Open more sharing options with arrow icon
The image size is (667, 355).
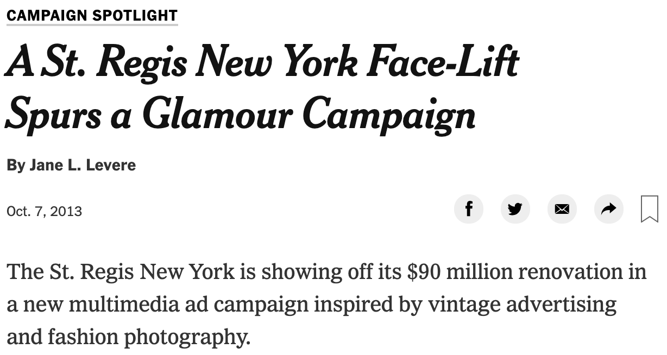pos(608,208)
